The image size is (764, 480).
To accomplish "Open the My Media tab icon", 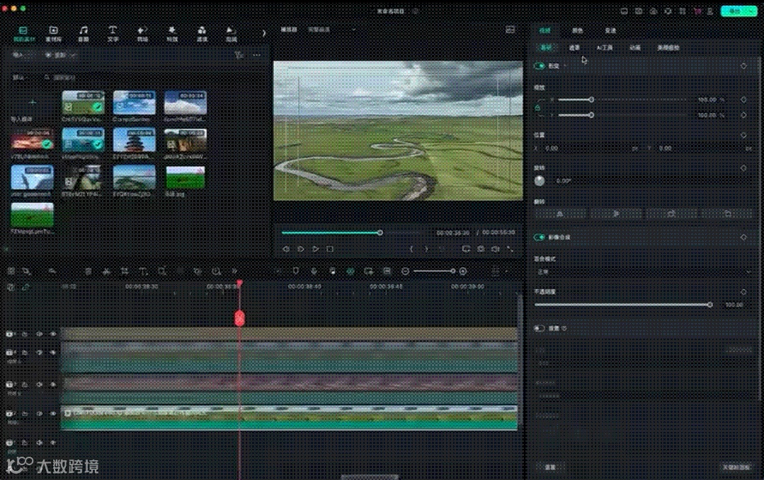I will pos(23,30).
